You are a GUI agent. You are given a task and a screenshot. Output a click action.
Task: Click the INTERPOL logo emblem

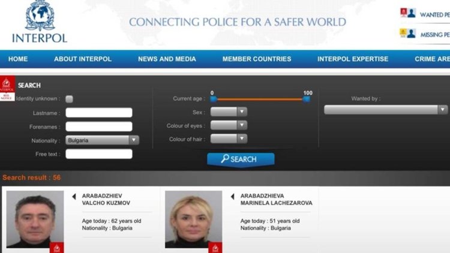(40, 15)
